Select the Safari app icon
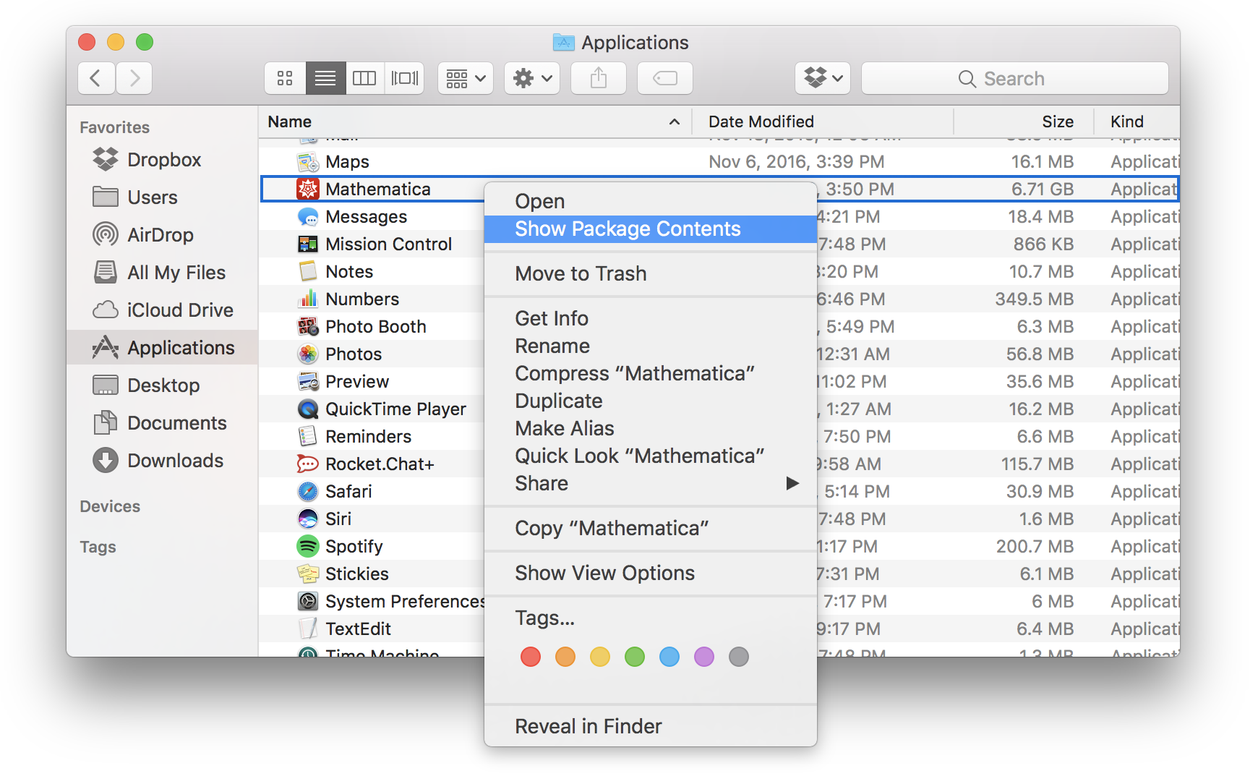Viewport: 1258px width, 784px height. point(308,491)
